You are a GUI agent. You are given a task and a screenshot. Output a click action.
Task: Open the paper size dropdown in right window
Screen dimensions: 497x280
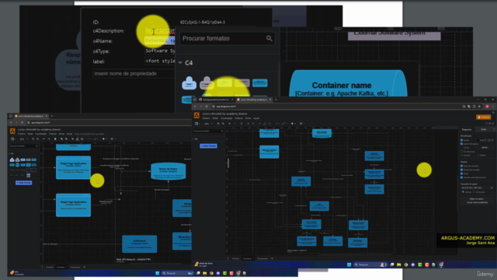pyautogui.click(x=477, y=188)
